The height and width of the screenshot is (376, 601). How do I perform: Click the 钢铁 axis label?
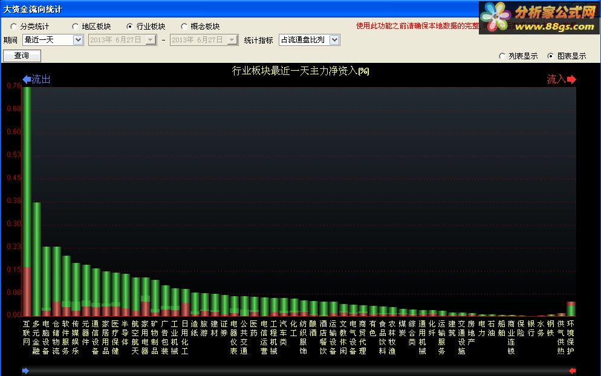coord(551,328)
